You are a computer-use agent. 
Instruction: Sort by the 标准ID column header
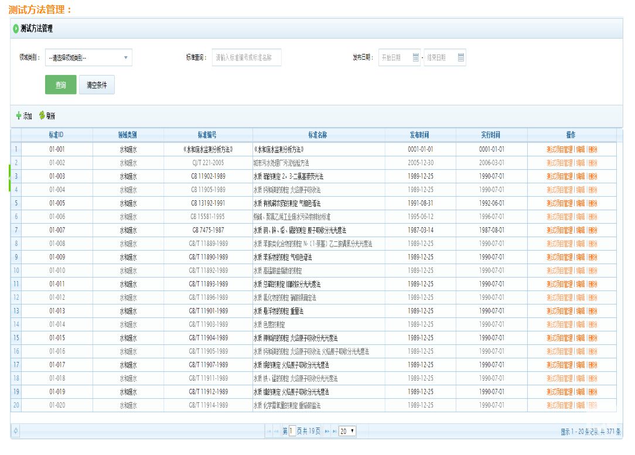point(56,135)
